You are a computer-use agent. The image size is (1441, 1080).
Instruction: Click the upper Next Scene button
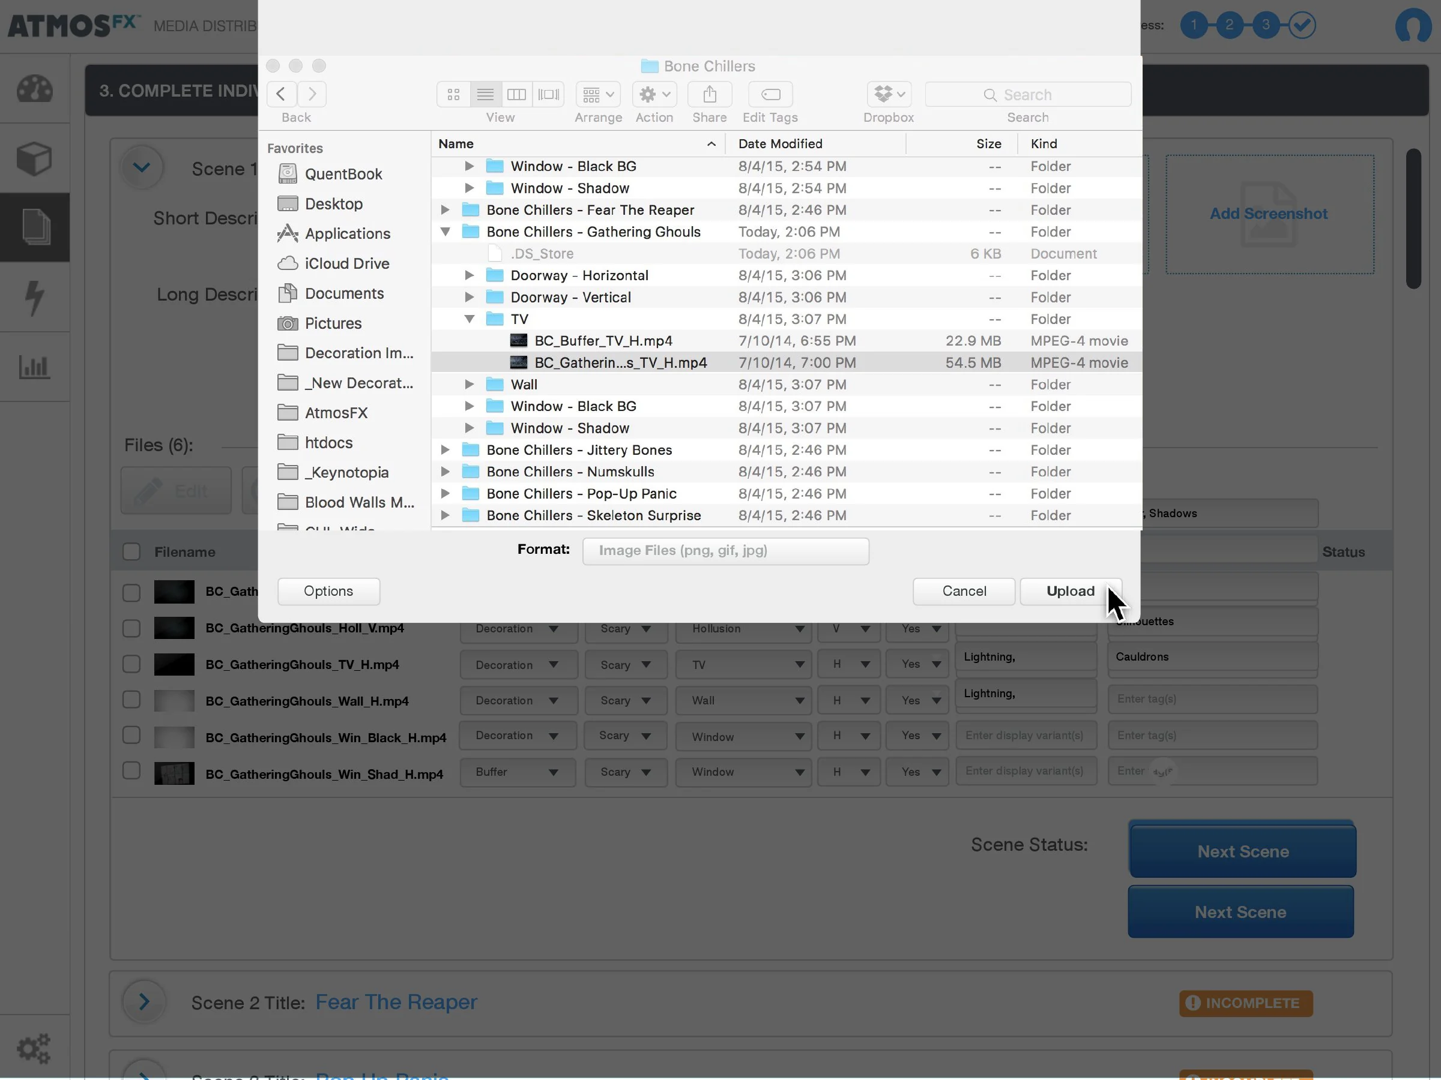(1243, 851)
